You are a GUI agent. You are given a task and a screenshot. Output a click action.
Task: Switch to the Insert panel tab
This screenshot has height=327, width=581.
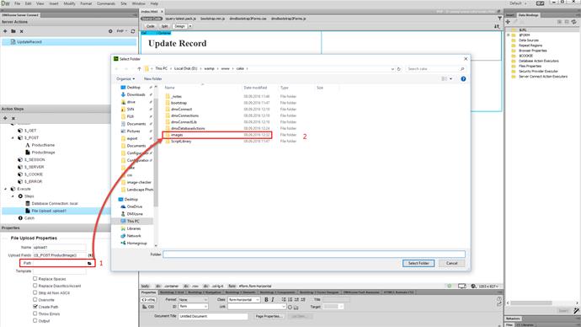pyautogui.click(x=510, y=15)
